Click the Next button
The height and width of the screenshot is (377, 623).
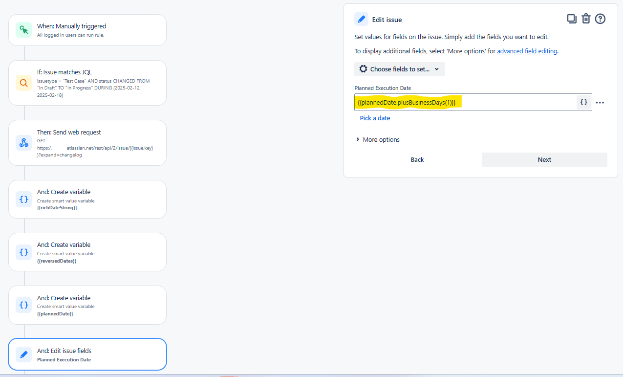544,160
